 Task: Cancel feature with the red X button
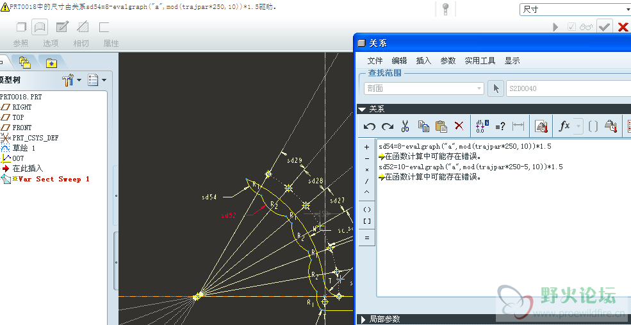point(623,27)
